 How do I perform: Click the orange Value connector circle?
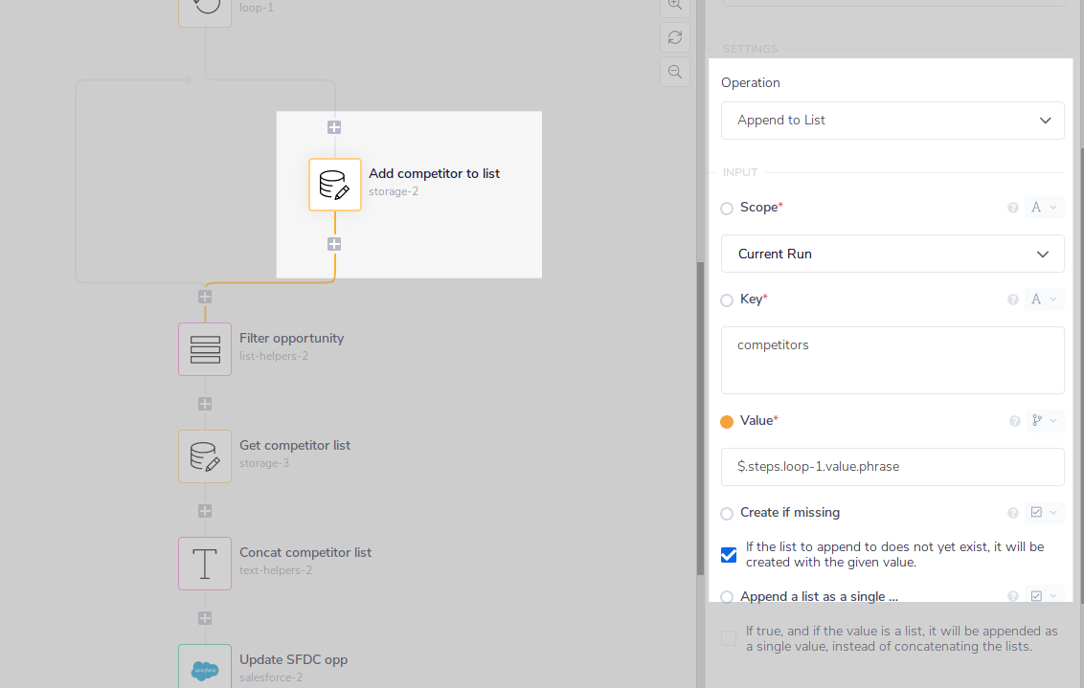pyautogui.click(x=727, y=421)
